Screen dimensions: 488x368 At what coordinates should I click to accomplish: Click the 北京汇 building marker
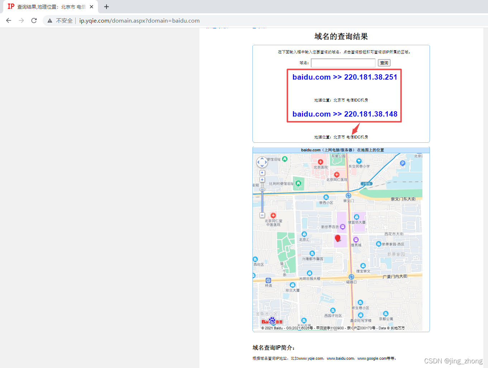coord(304,234)
